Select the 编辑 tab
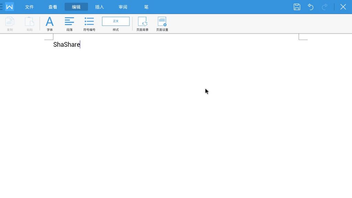Viewport: 352px width, 198px height. click(76, 7)
